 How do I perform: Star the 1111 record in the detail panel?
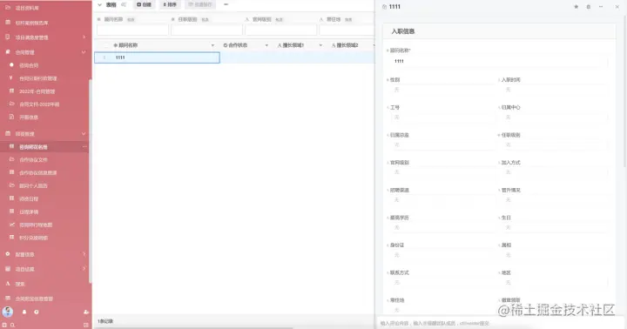tap(576, 7)
